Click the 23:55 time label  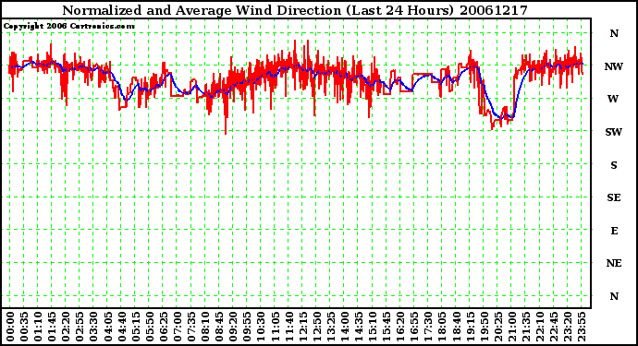581,327
